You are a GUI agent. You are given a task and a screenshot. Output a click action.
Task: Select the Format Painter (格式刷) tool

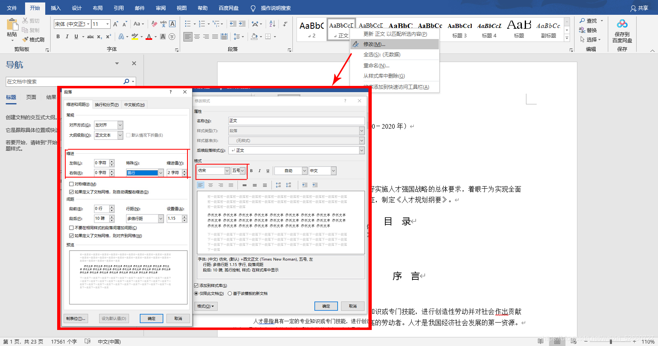[33, 39]
